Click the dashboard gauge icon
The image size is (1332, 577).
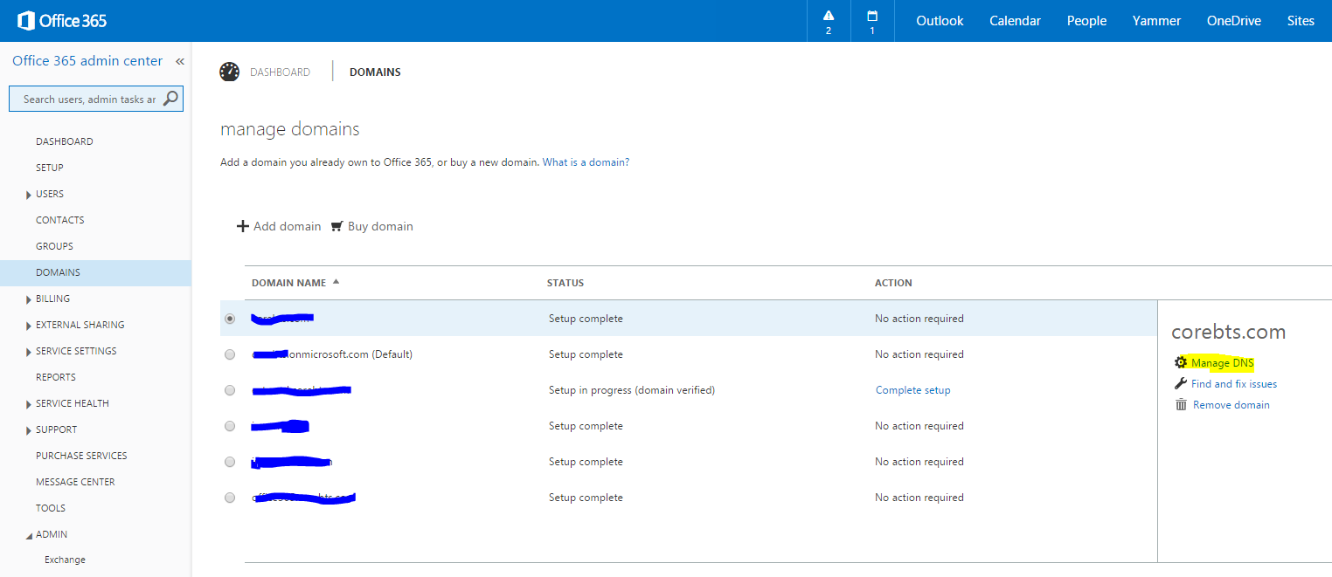(x=230, y=72)
